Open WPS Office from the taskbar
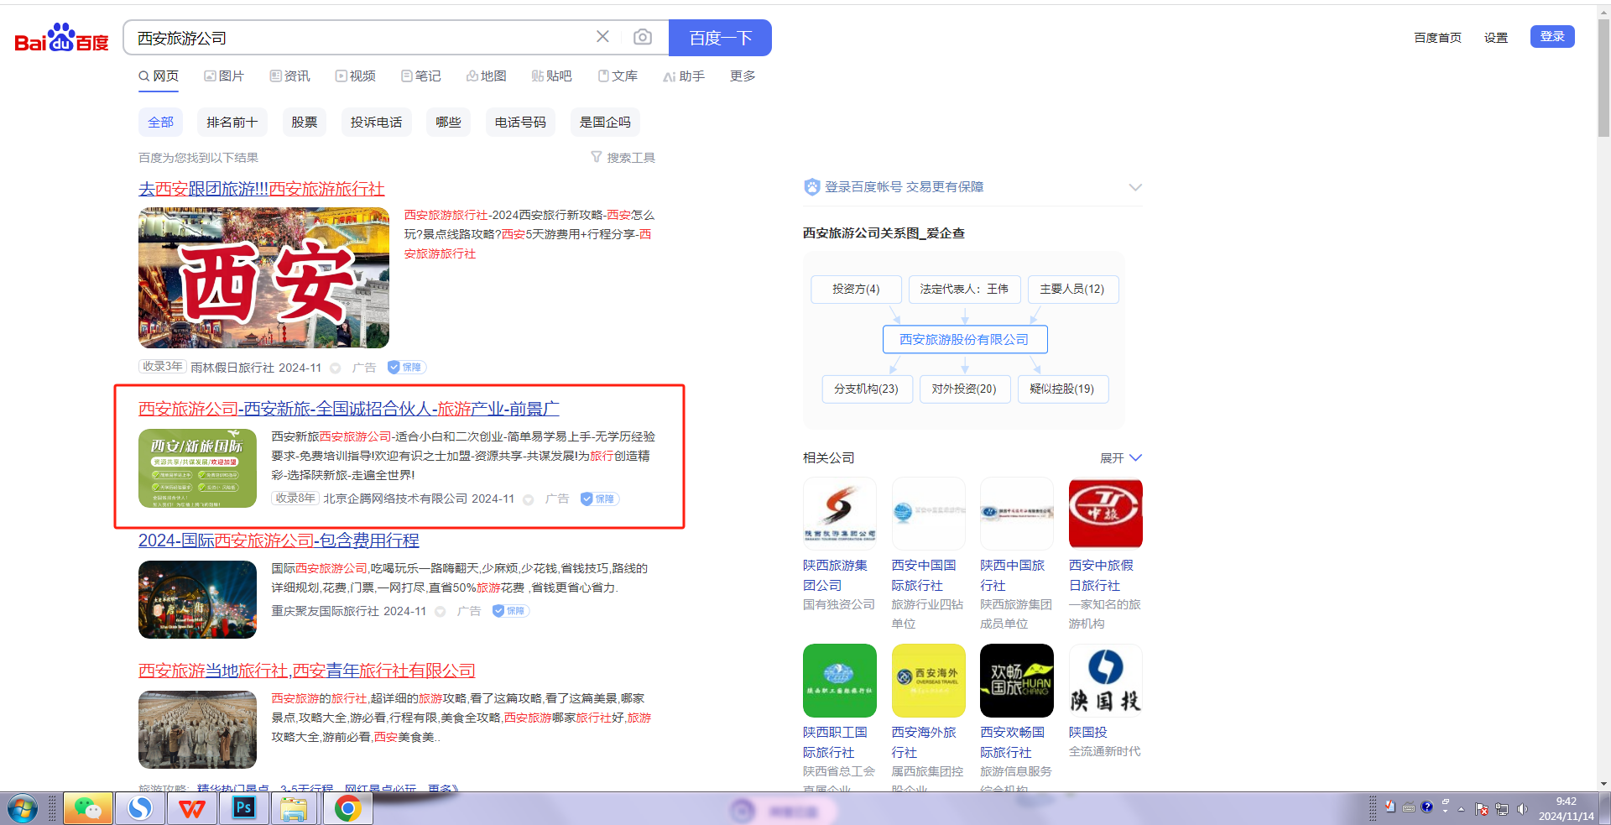 coord(191,808)
